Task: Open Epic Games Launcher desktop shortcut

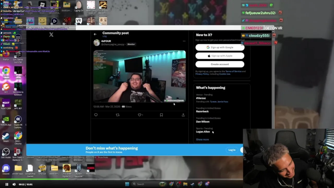Action: (18, 57)
